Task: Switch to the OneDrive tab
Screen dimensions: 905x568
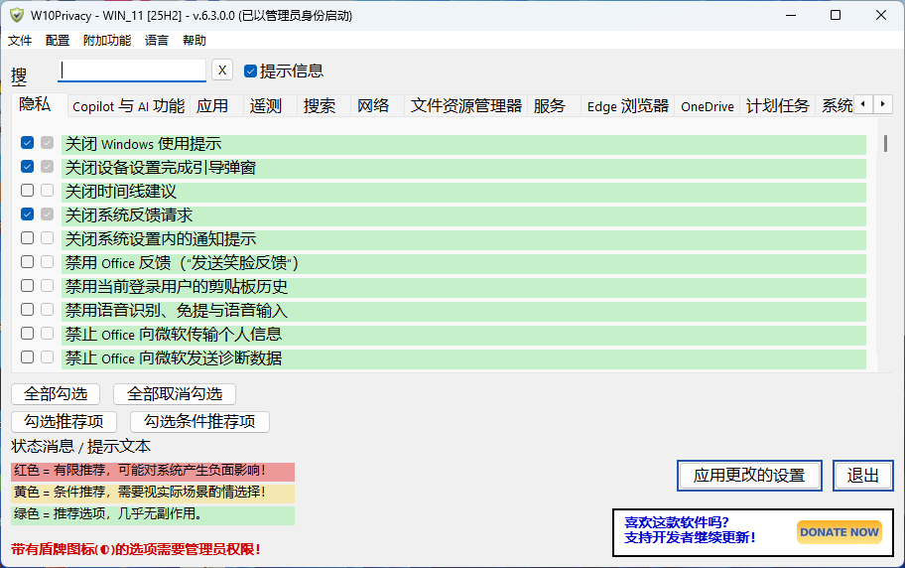Action: tap(707, 106)
